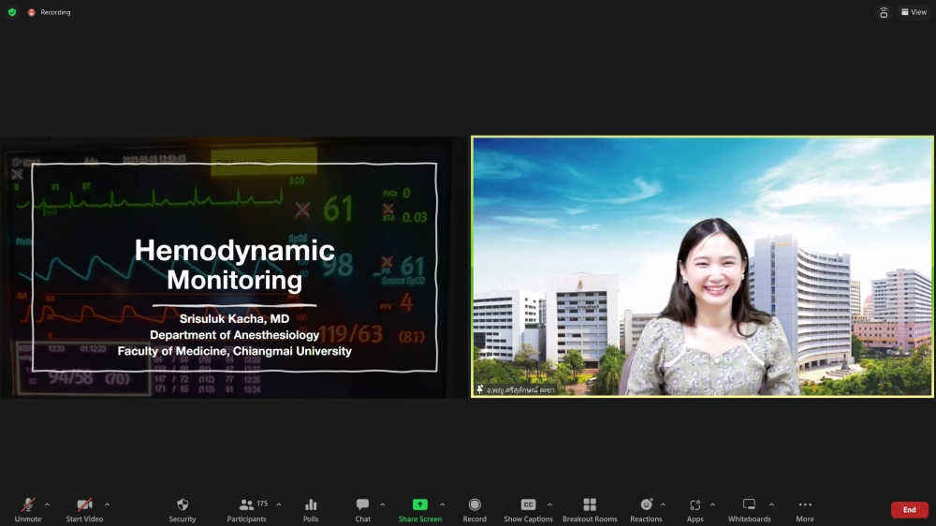The image size is (936, 526).
Task: Click the green encryption shield icon
Action: click(12, 12)
